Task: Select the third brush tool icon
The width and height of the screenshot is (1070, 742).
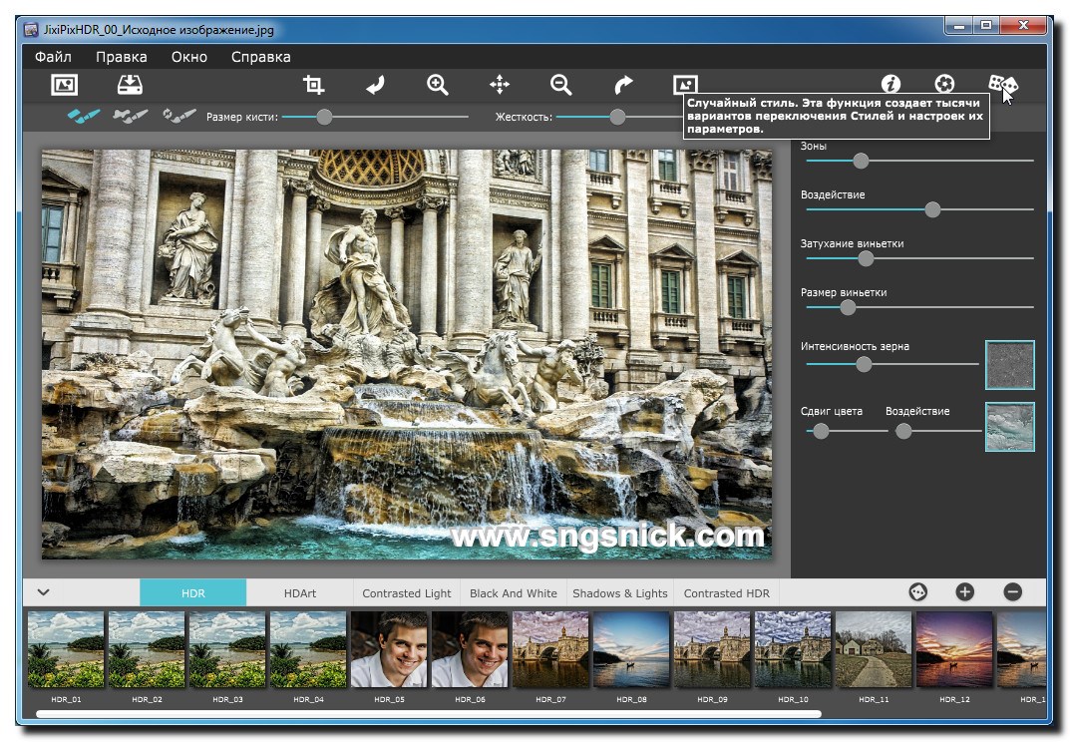Action: pyautogui.click(x=178, y=116)
